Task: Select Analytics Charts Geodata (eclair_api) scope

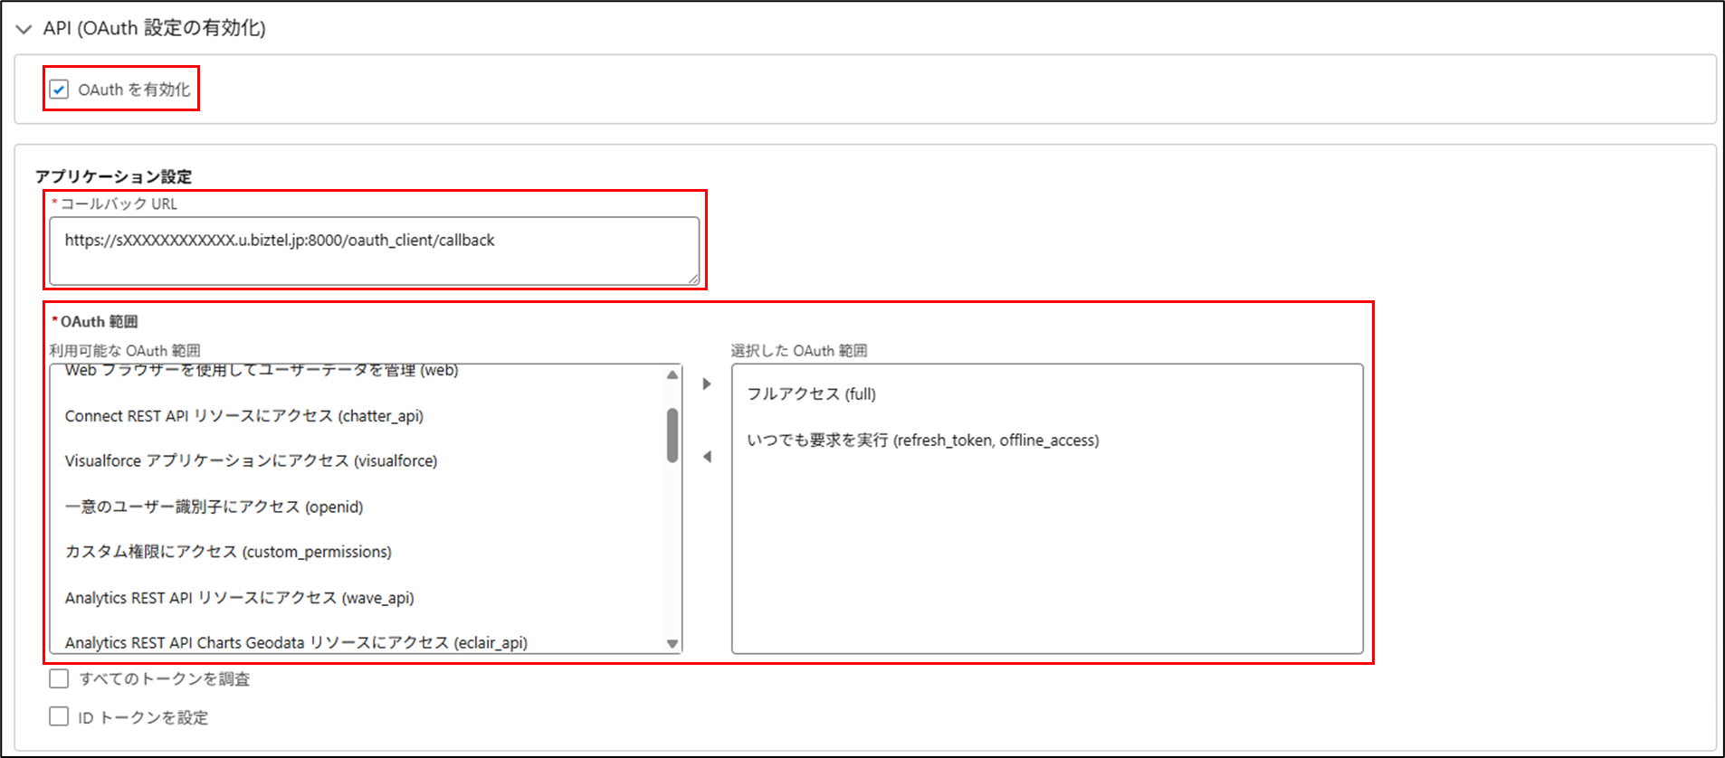Action: 296,642
